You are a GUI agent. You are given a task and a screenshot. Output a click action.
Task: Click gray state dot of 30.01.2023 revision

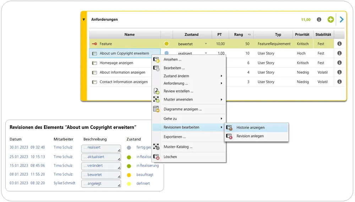[x=129, y=148]
